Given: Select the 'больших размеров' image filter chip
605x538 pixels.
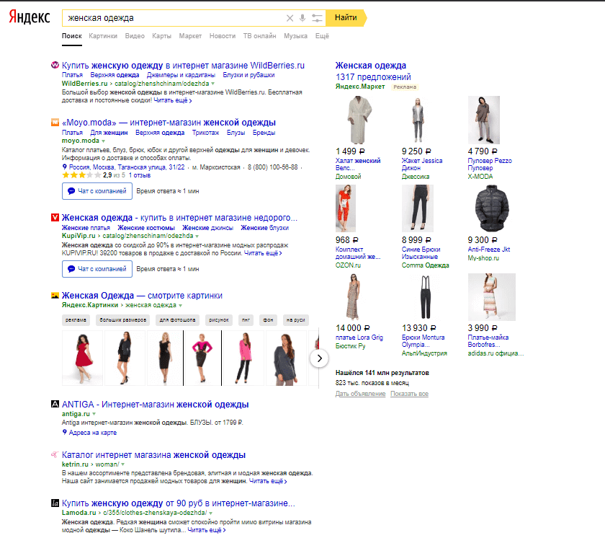Looking at the screenshot, I should point(122,319).
